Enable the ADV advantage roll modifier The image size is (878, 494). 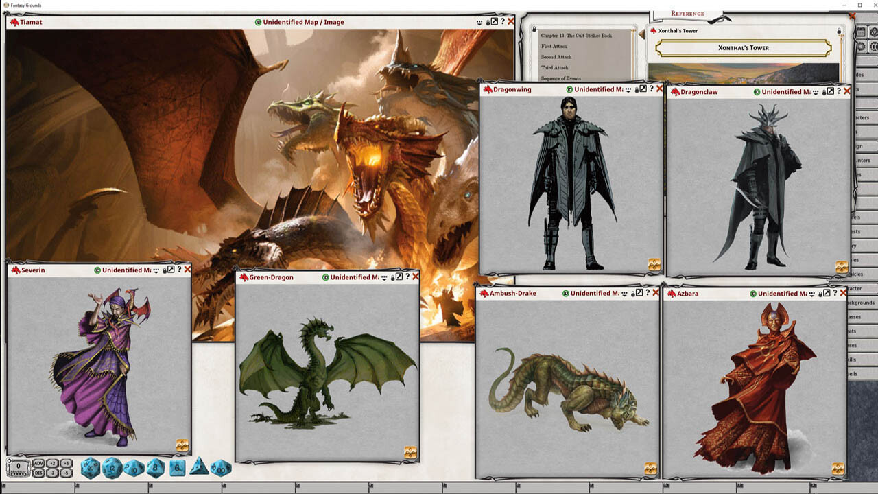[38, 463]
